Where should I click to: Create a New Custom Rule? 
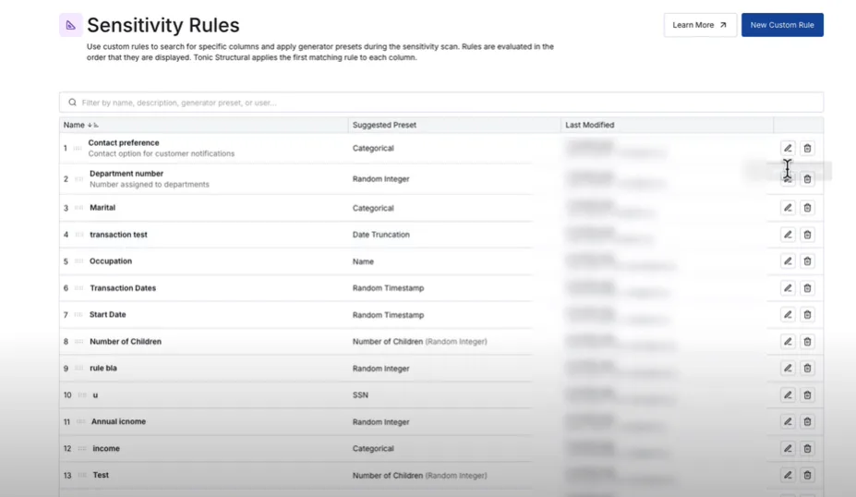[x=782, y=25]
